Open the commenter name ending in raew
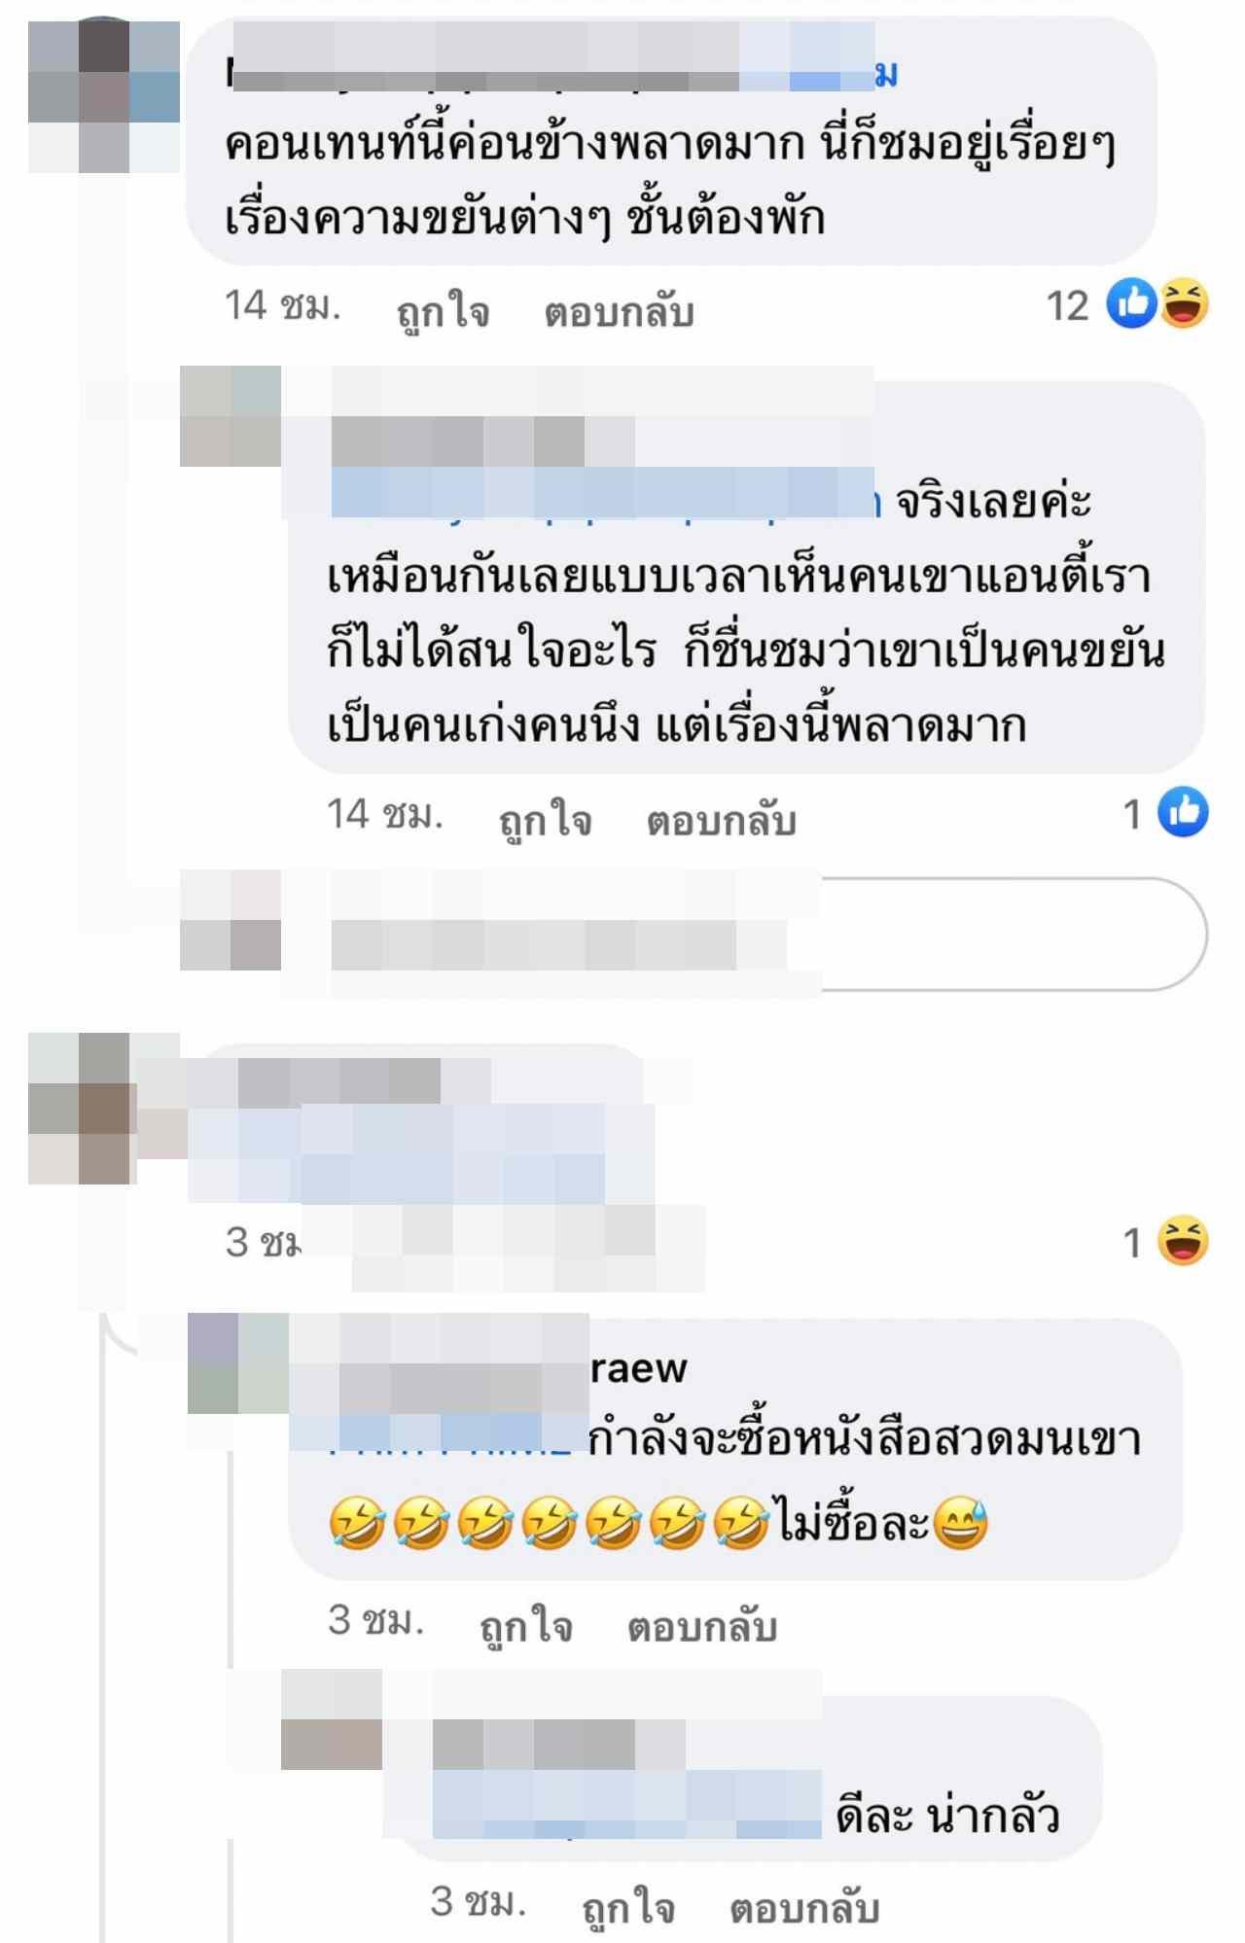The image size is (1245, 1943). (x=489, y=1368)
